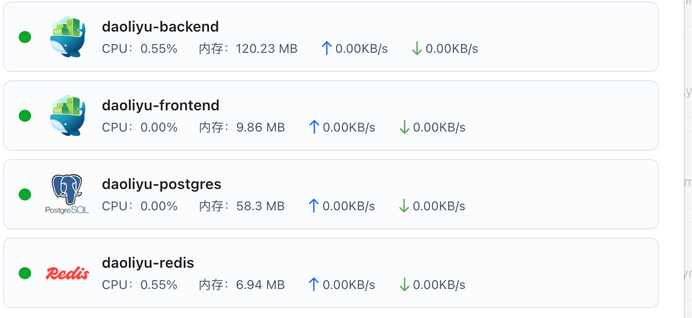Select the daoliyu-redis container title
This screenshot has width=692, height=318.
(148, 263)
